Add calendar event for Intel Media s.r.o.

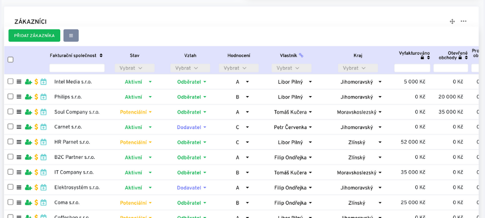click(44, 82)
